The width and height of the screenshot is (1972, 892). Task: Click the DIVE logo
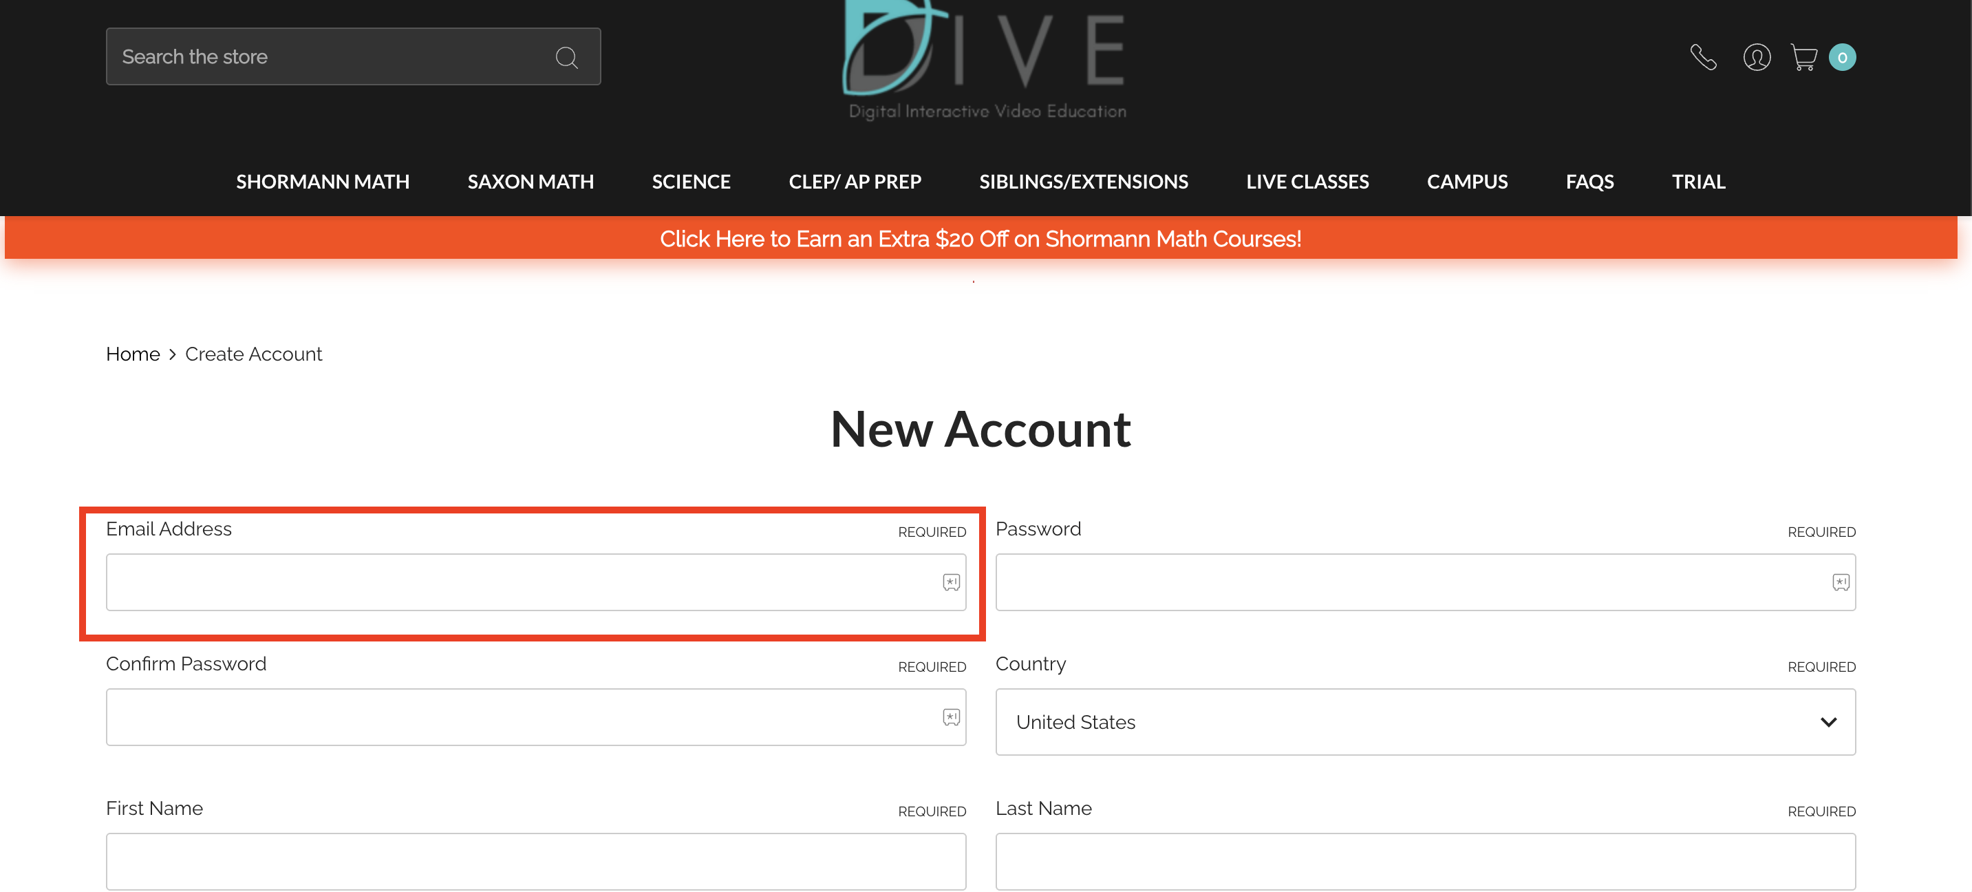click(x=986, y=60)
